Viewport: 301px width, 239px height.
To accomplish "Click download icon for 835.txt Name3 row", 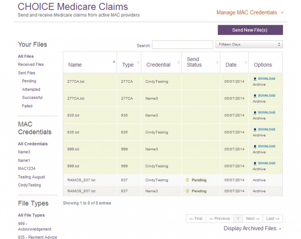I will pyautogui.click(x=255, y=113).
